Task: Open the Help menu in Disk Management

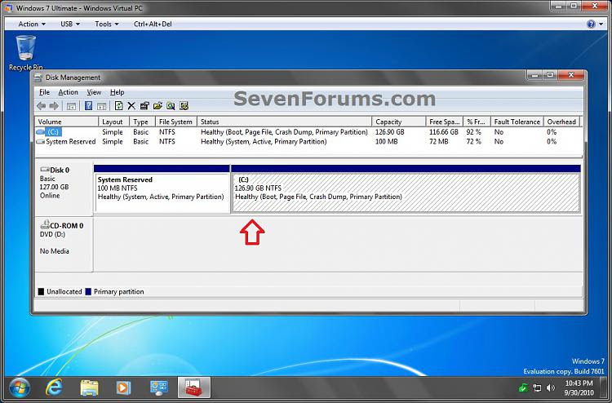Action: pos(117,92)
